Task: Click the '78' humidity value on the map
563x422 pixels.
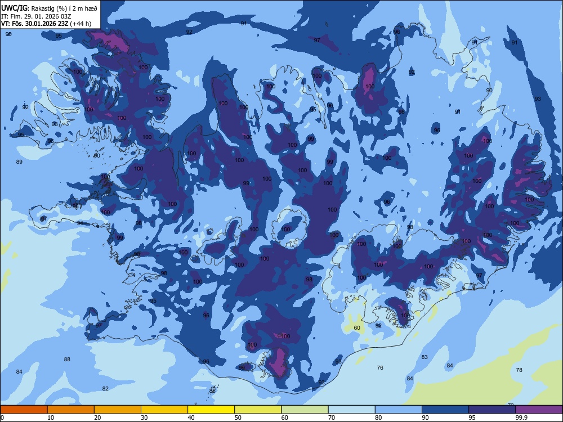Action: point(519,370)
